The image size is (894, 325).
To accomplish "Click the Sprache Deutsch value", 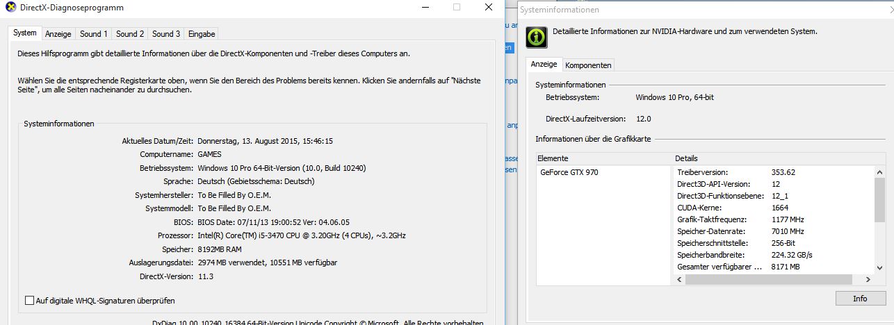I will (x=257, y=181).
